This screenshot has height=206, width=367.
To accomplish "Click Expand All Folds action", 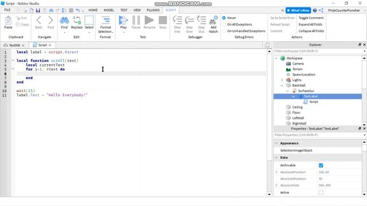I will tap(310, 24).
